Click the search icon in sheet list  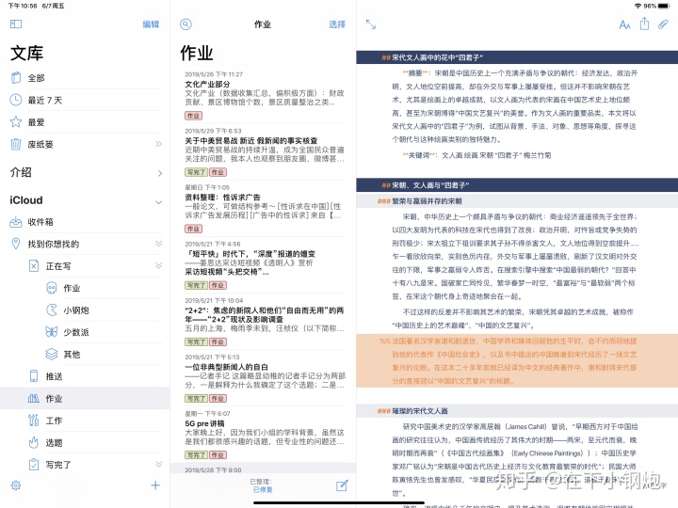point(186,24)
